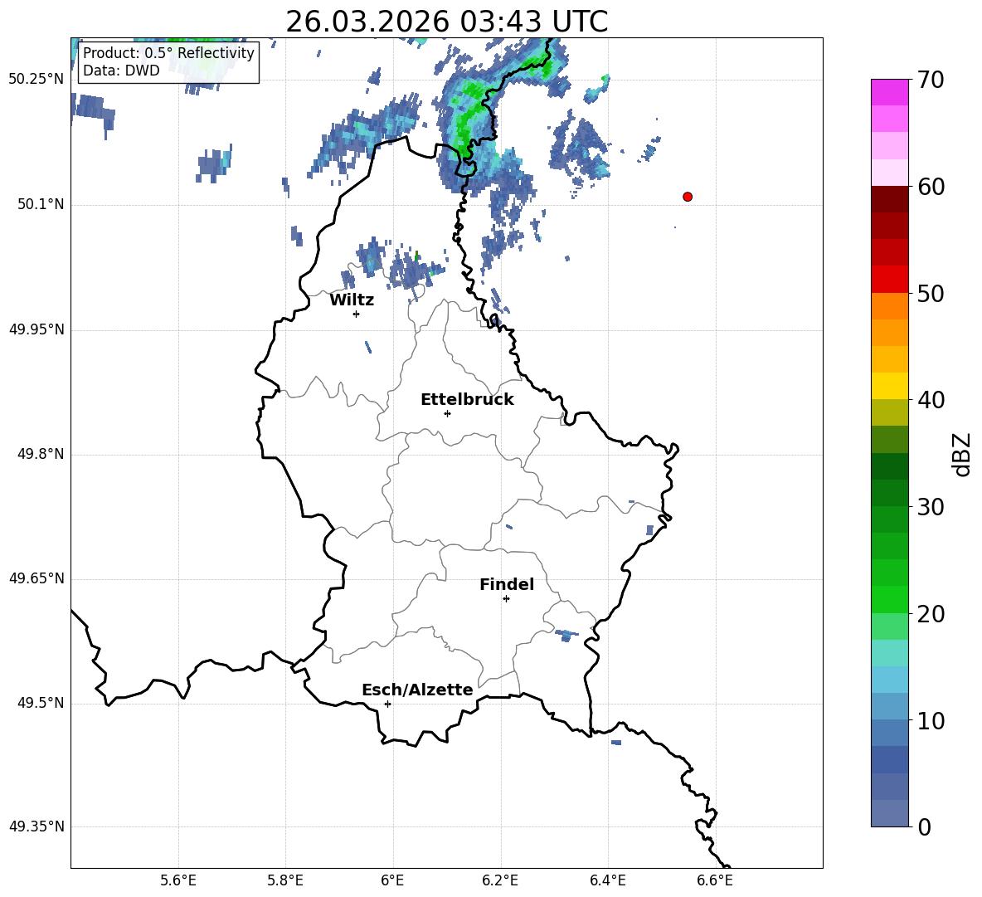Click the 49.95°N latitude label

click(x=36, y=329)
